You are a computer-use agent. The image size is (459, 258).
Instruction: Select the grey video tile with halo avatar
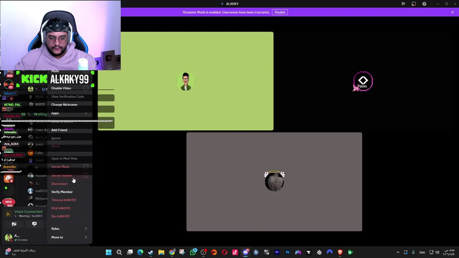coord(274,182)
